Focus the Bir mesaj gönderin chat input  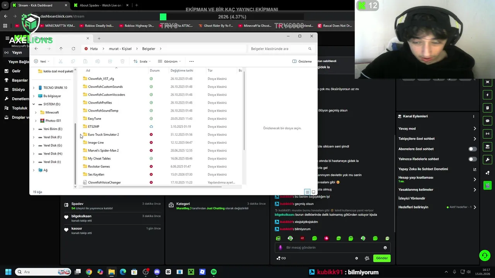332,247
